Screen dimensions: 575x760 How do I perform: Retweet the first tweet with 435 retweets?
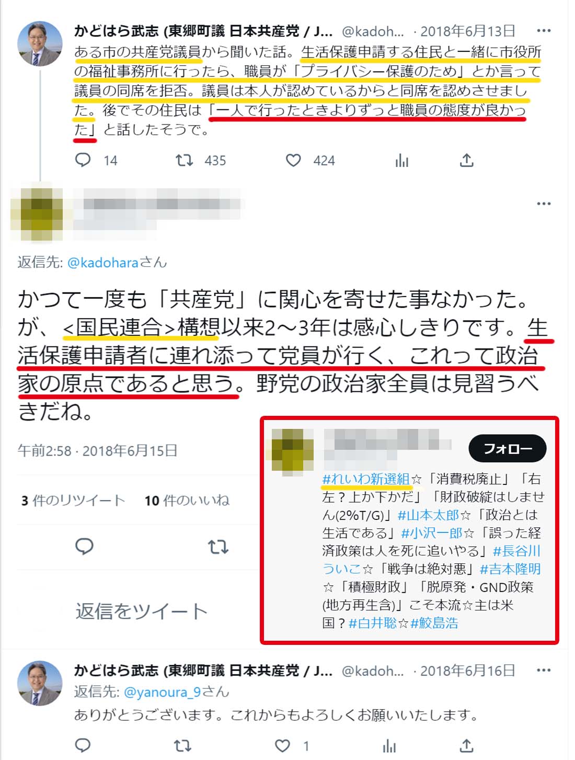[184, 160]
